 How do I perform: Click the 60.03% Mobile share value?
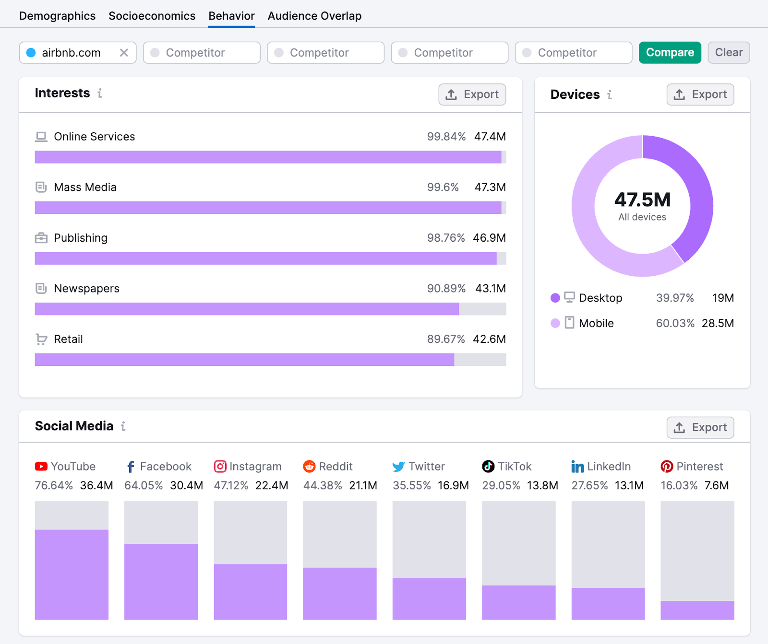pos(675,323)
